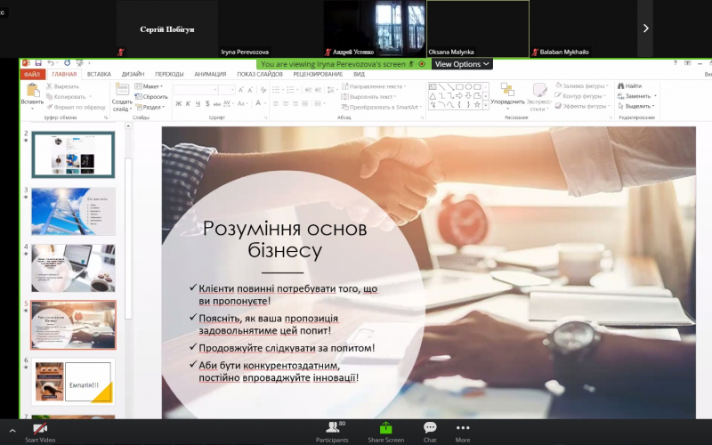Click next arrow in Zoom participant strip
This screenshot has width=712, height=445.
pos(645,28)
